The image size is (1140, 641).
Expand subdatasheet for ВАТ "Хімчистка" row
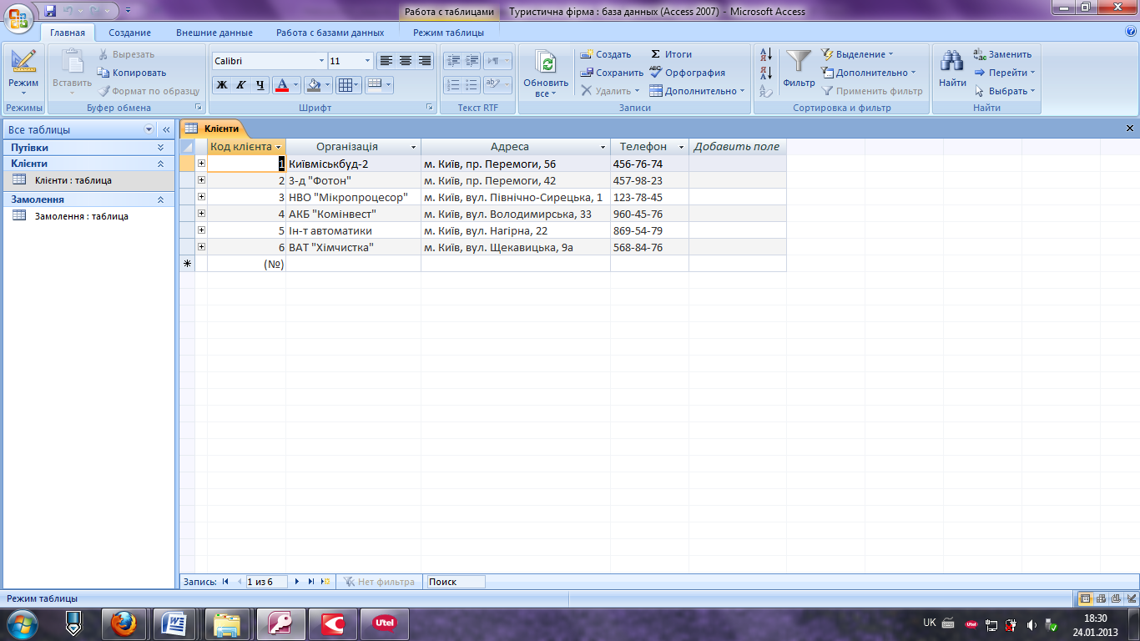click(201, 247)
